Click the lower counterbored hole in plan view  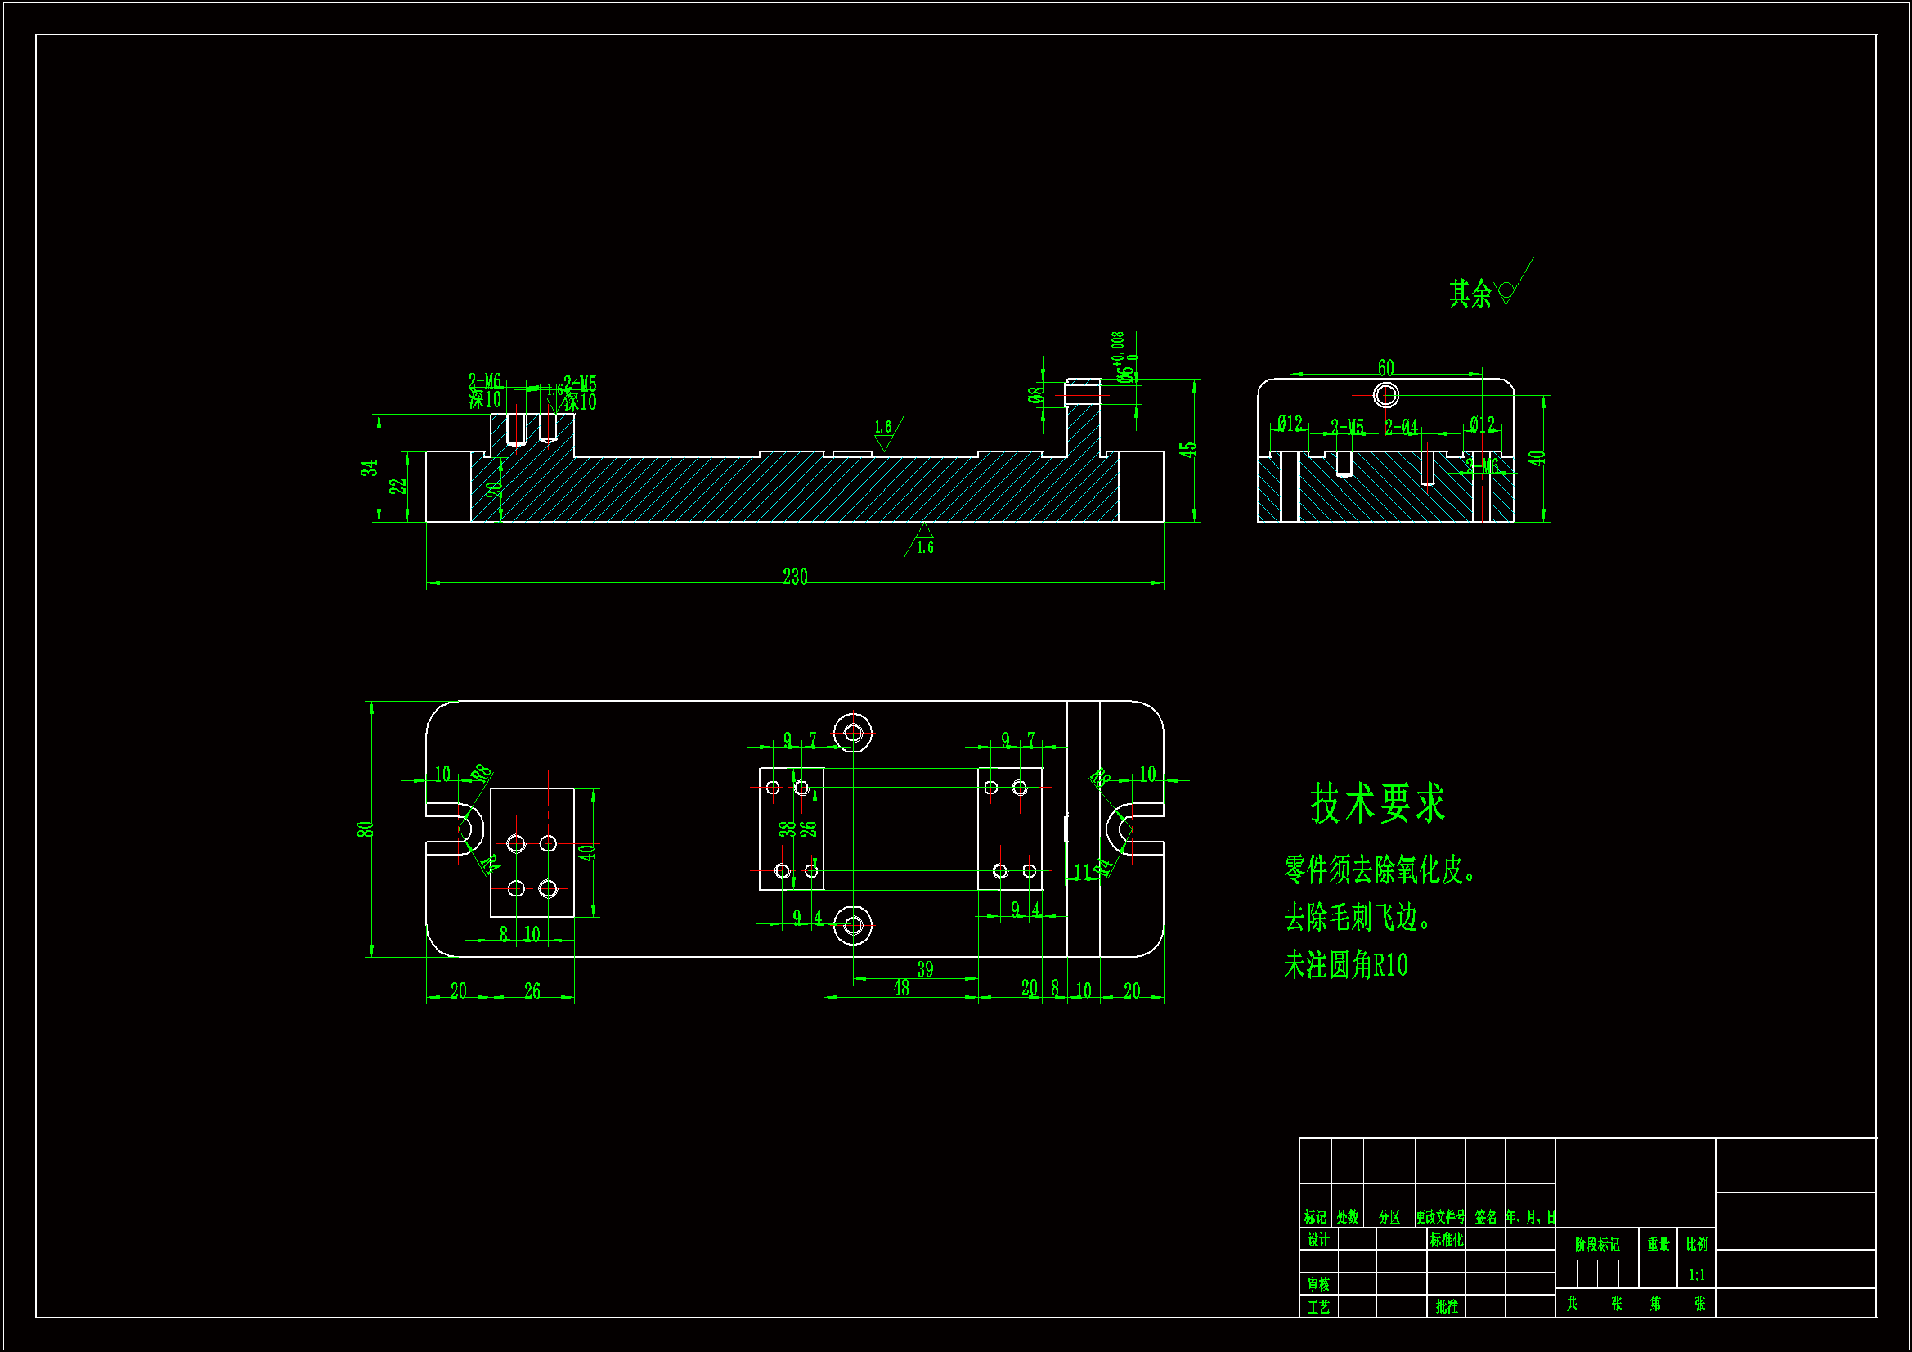(853, 926)
